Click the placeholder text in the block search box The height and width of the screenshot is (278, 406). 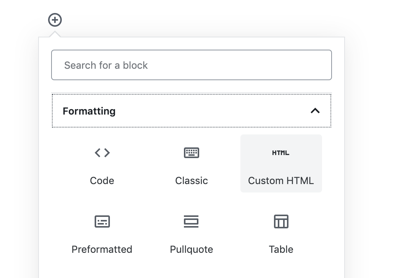click(106, 65)
